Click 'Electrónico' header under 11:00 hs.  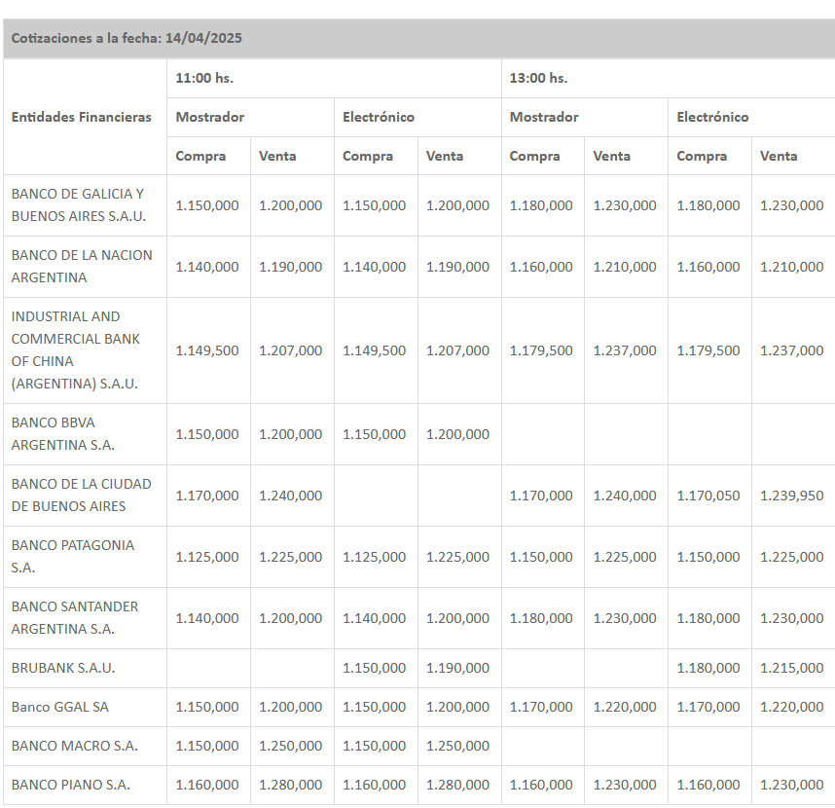[x=379, y=117]
